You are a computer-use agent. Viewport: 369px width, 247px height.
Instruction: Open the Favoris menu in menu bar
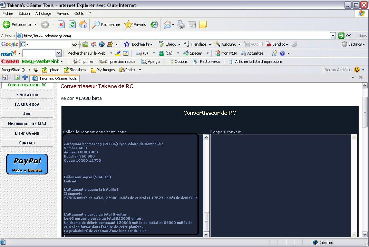(x=62, y=13)
